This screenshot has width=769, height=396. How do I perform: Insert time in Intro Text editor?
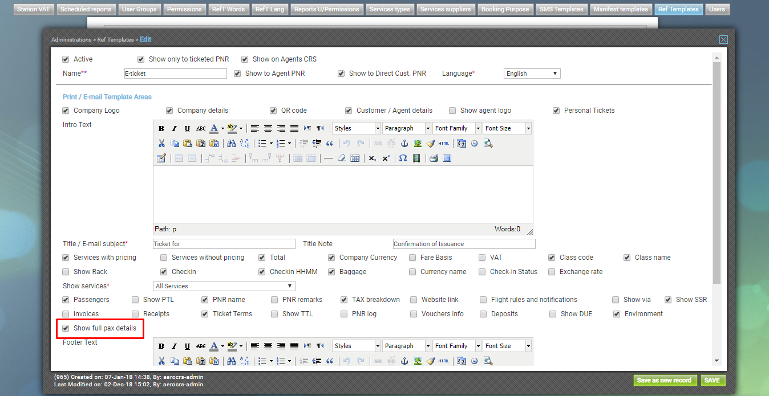(474, 143)
